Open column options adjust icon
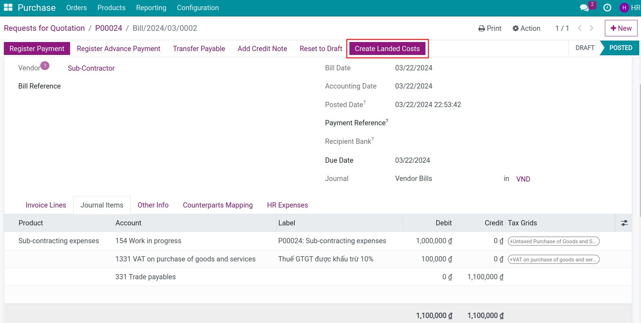The image size is (641, 323). (x=624, y=223)
